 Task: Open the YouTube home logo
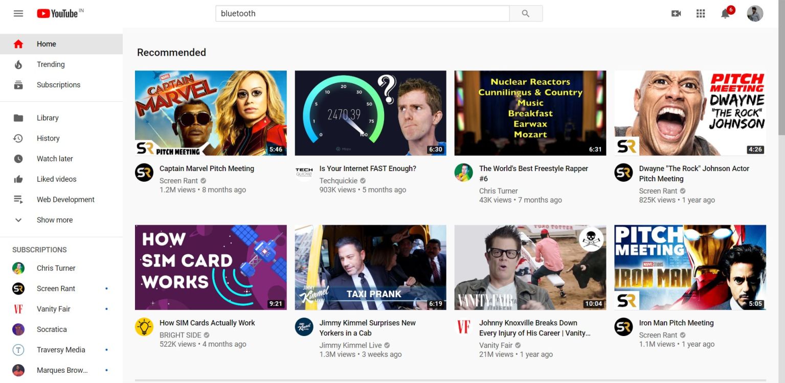pyautogui.click(x=58, y=13)
